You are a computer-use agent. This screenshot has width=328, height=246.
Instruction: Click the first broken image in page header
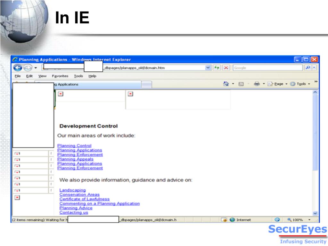(61, 94)
